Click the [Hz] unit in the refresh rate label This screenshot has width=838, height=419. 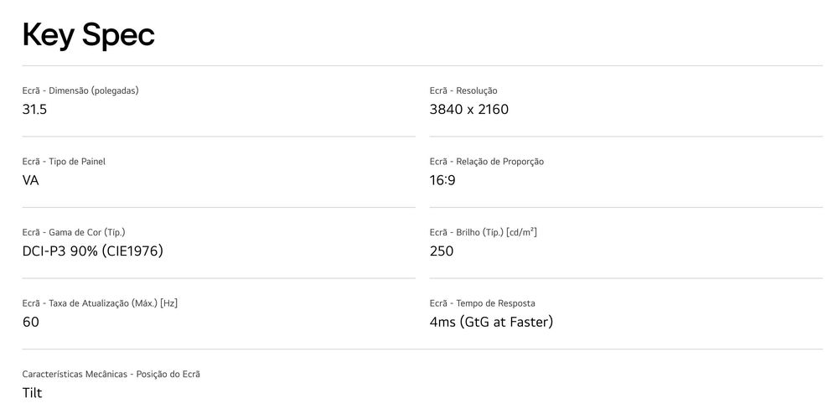point(168,303)
